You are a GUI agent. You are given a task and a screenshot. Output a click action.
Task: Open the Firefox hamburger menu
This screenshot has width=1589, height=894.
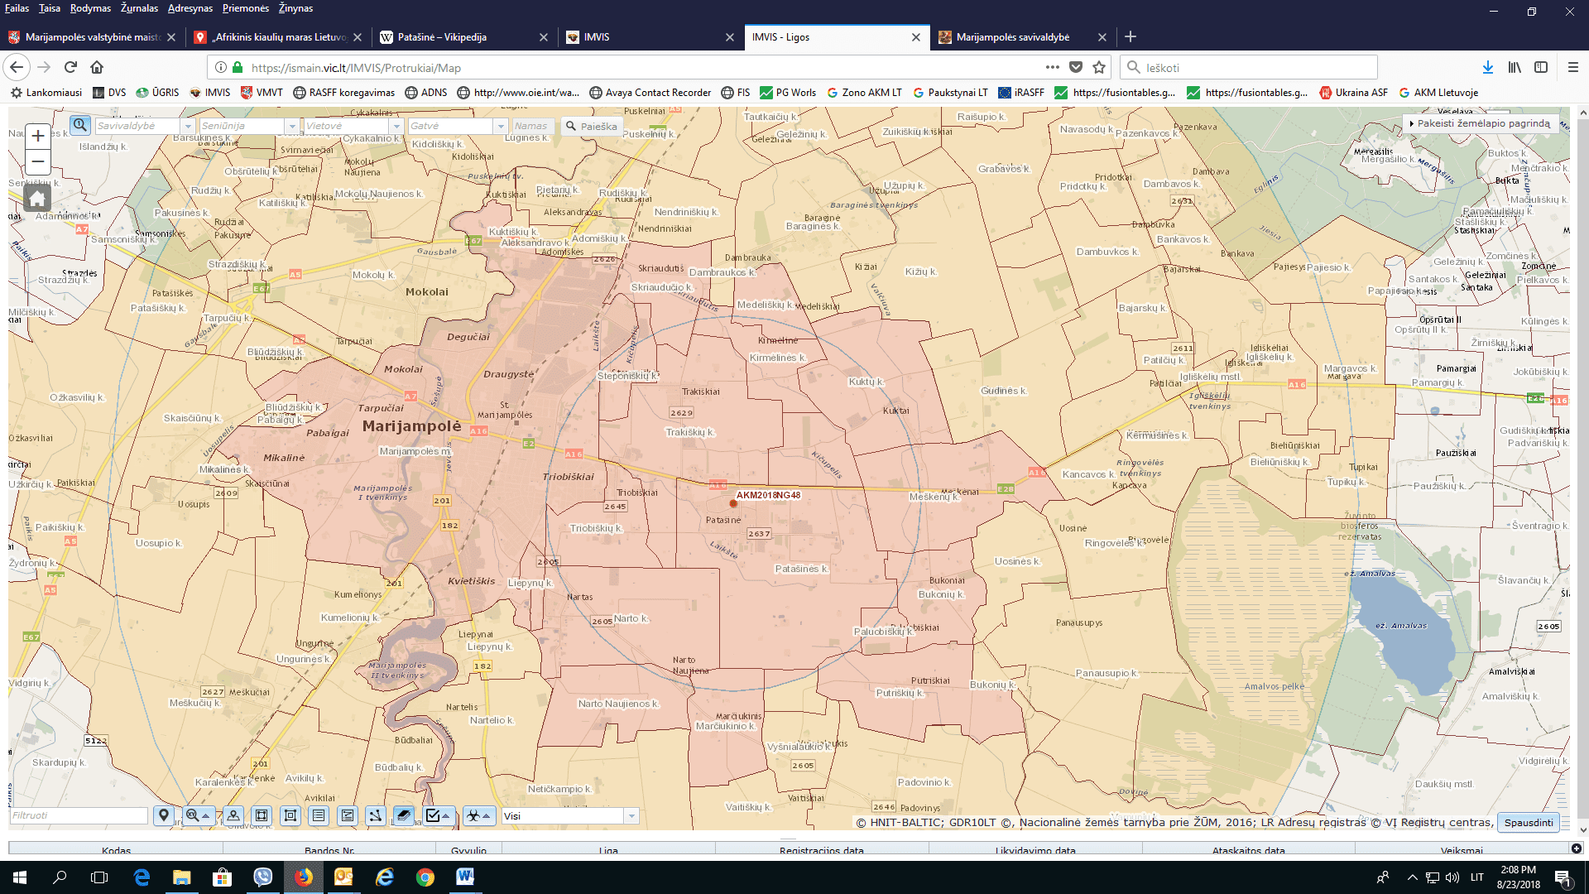[1573, 67]
